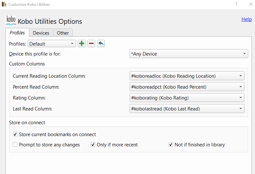Click the question mark help button in title bar
This screenshot has width=255, height=174.
pos(236,4)
